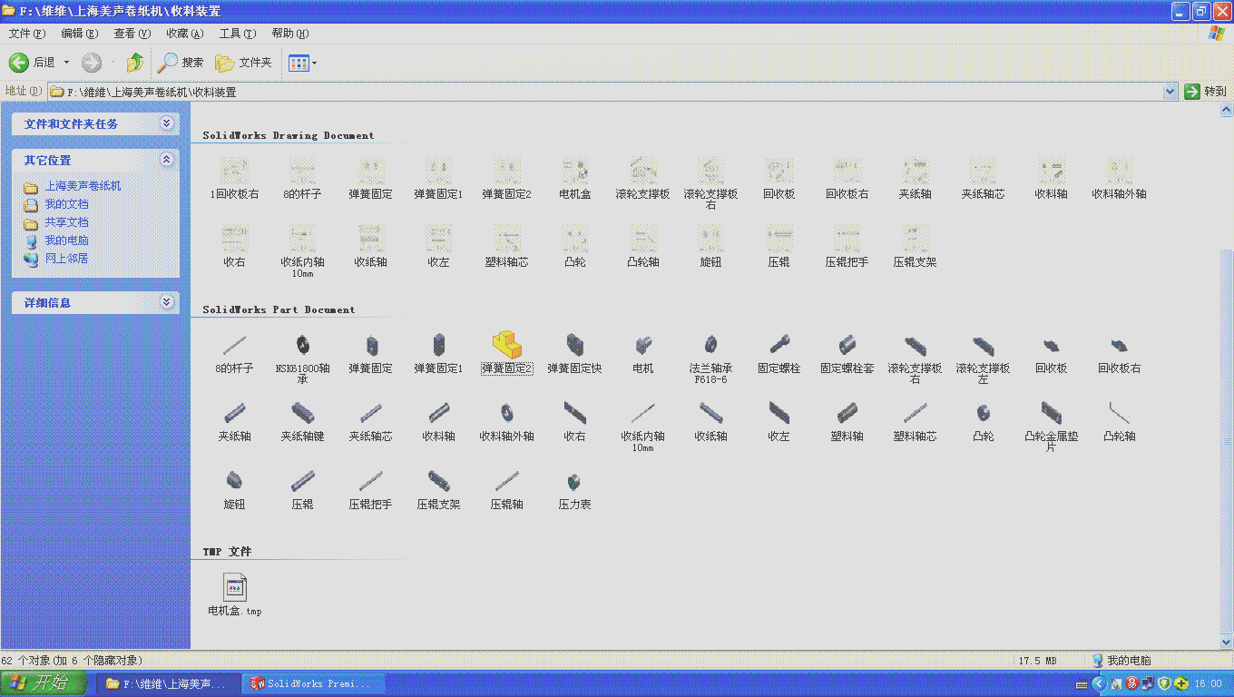Image resolution: width=1234 pixels, height=697 pixels.
Task: Collapse the 其它位置 panel
Action: [x=166, y=160]
